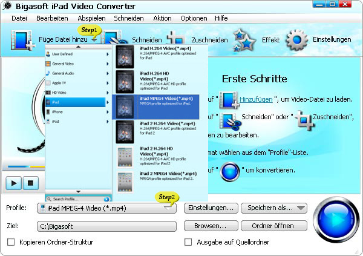
Task: Click User Defined category icon
Action: coord(48,54)
